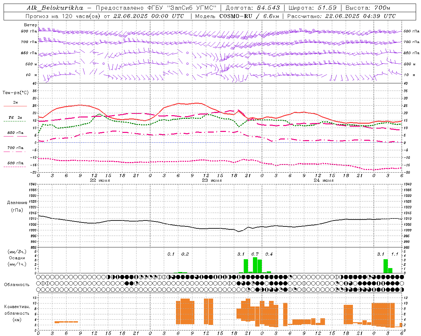This screenshot has width=421, height=336.
Task: Click the Широта: 51.59 latitude value
Action: coord(312,8)
